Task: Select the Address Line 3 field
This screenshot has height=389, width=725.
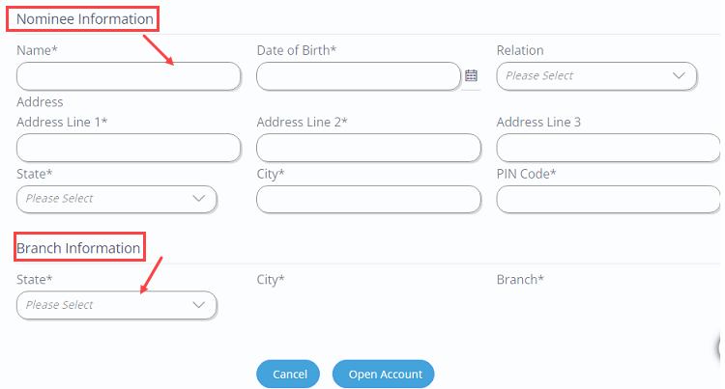Action: click(608, 148)
